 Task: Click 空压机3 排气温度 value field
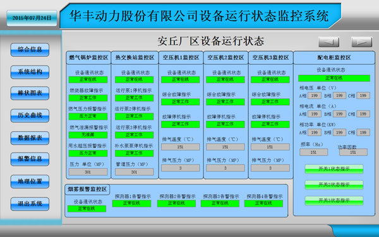pyautogui.click(x=270, y=147)
